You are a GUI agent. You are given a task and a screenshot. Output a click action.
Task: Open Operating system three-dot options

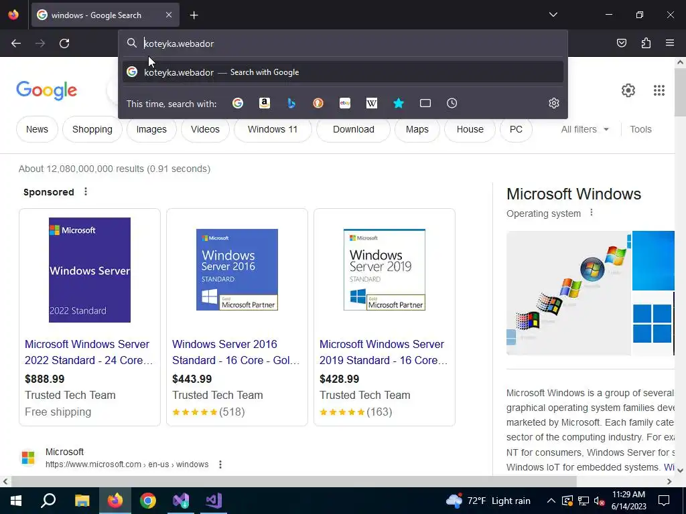tap(592, 213)
